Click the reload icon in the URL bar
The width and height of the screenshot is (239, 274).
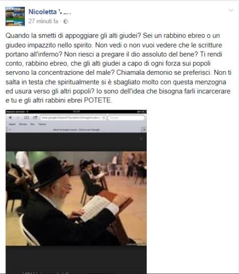pos(104,118)
